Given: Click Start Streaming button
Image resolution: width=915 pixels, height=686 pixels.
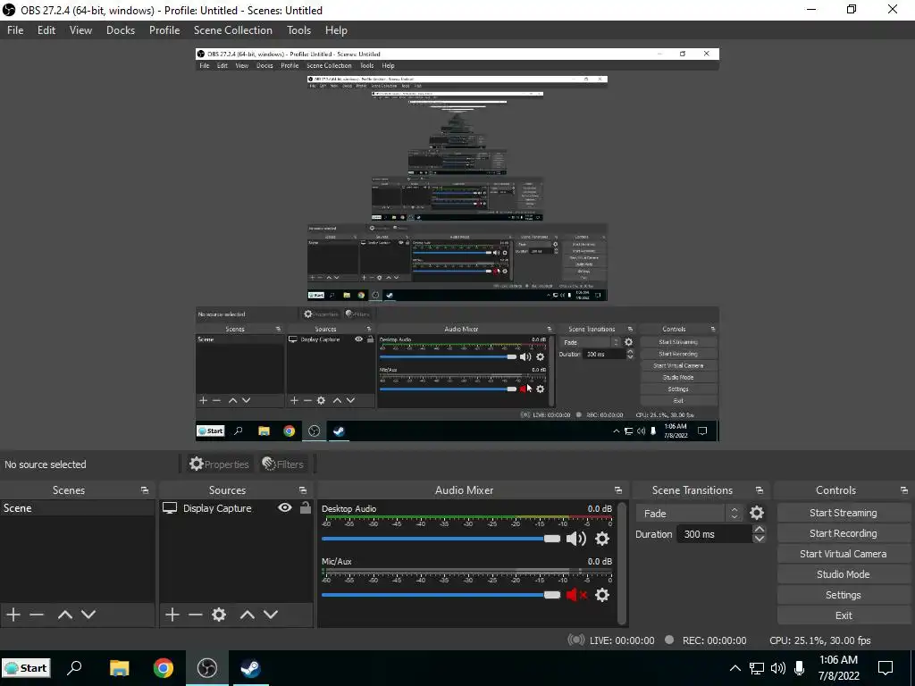Looking at the screenshot, I should click(843, 513).
